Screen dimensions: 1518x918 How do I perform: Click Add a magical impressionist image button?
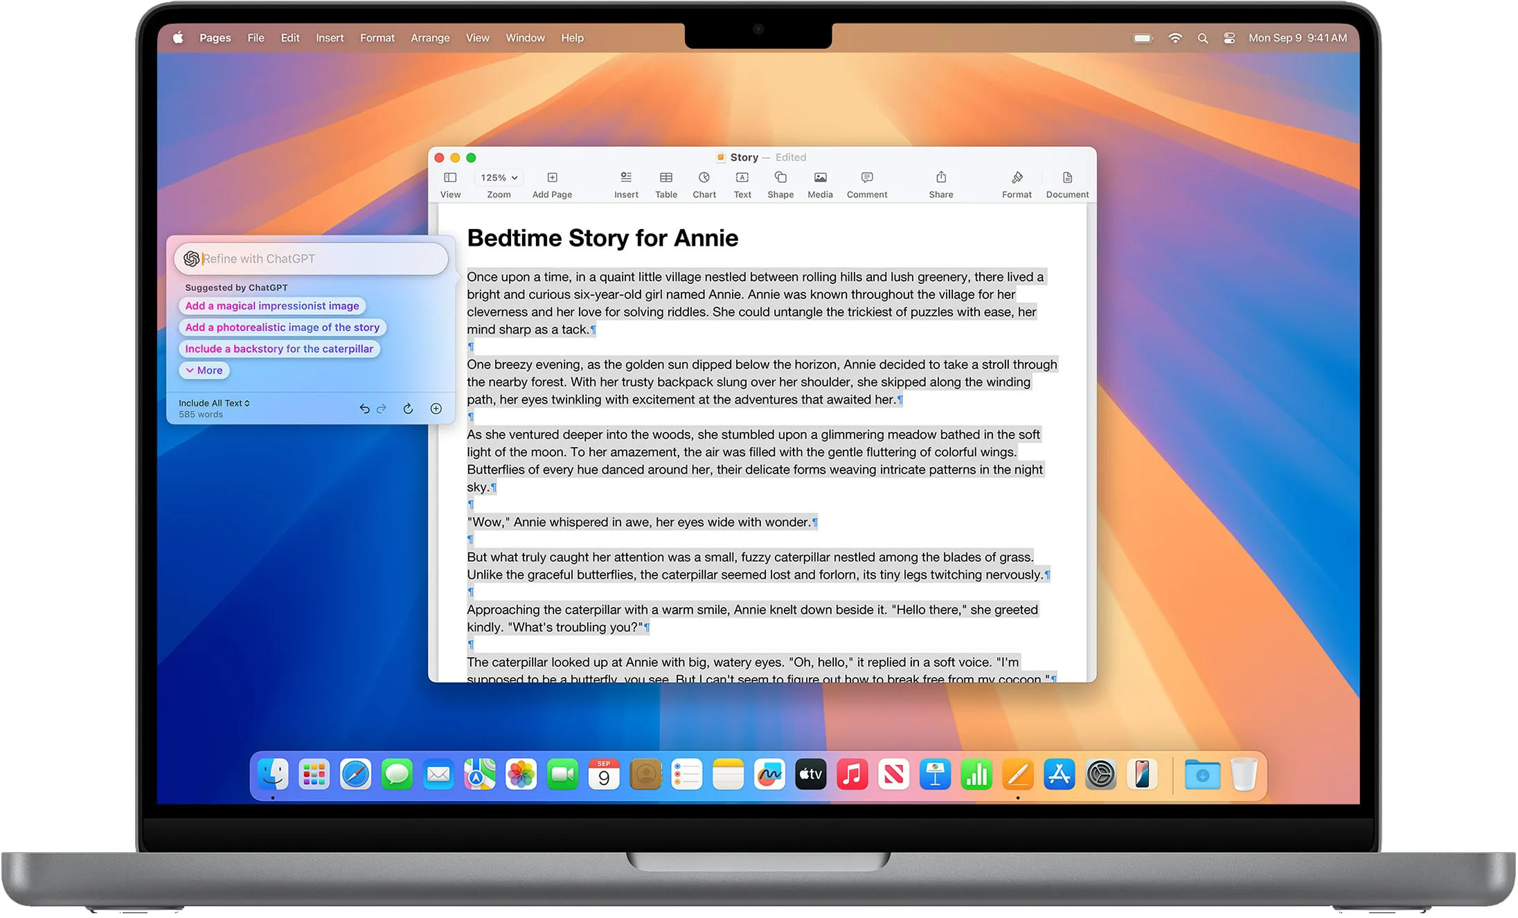click(274, 305)
